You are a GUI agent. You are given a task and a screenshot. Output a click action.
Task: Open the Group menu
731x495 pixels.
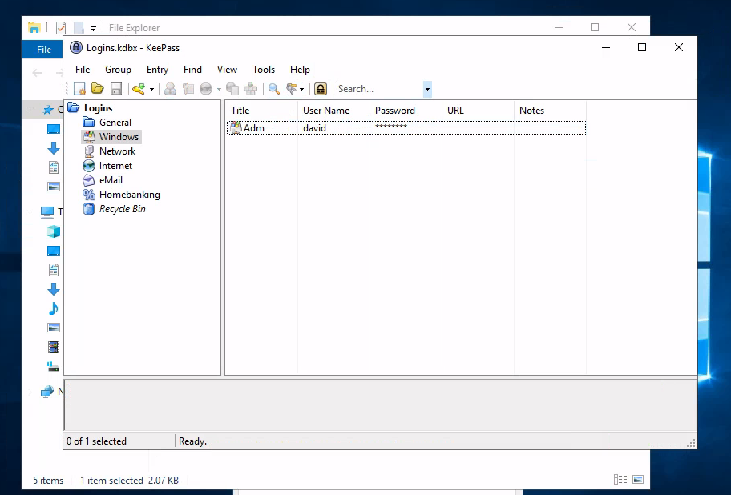click(118, 70)
